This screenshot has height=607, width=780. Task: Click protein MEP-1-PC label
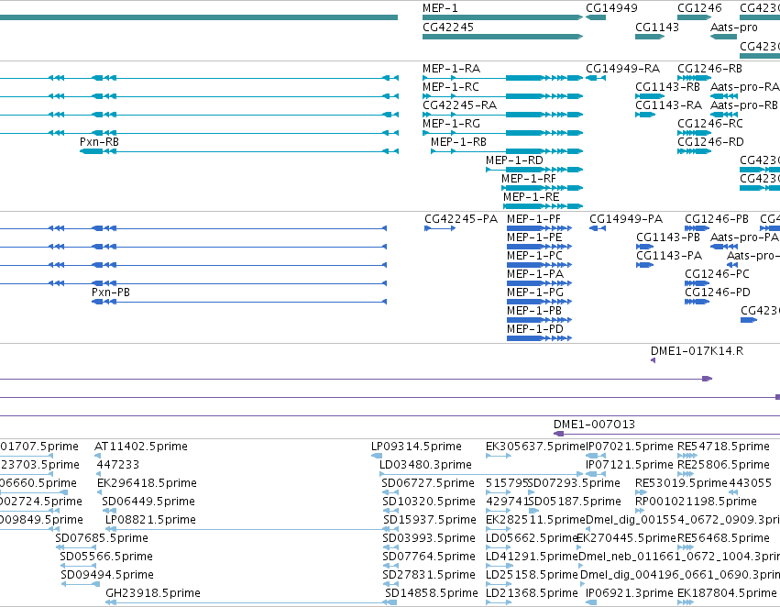[x=534, y=256]
